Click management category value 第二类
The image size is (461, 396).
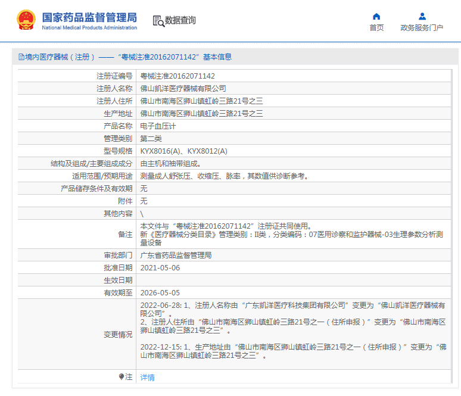151,139
